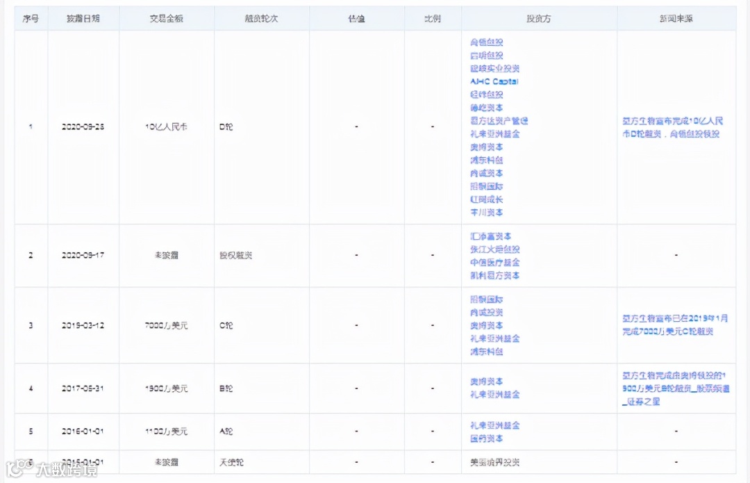Viewport: 750px width, 483px height.
Task: Open 高瓴创投 investor link in row 1
Action: click(486, 42)
